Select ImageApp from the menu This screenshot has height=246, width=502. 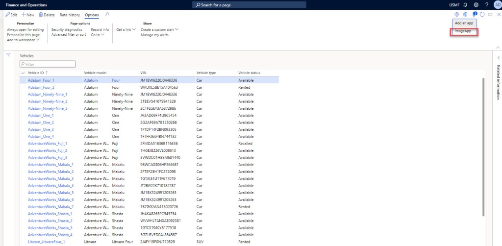point(463,31)
